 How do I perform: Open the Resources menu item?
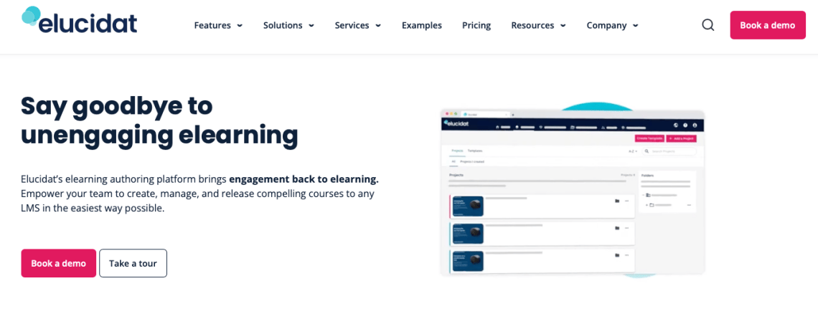point(532,25)
